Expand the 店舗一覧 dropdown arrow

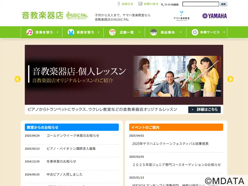pos(139,32)
